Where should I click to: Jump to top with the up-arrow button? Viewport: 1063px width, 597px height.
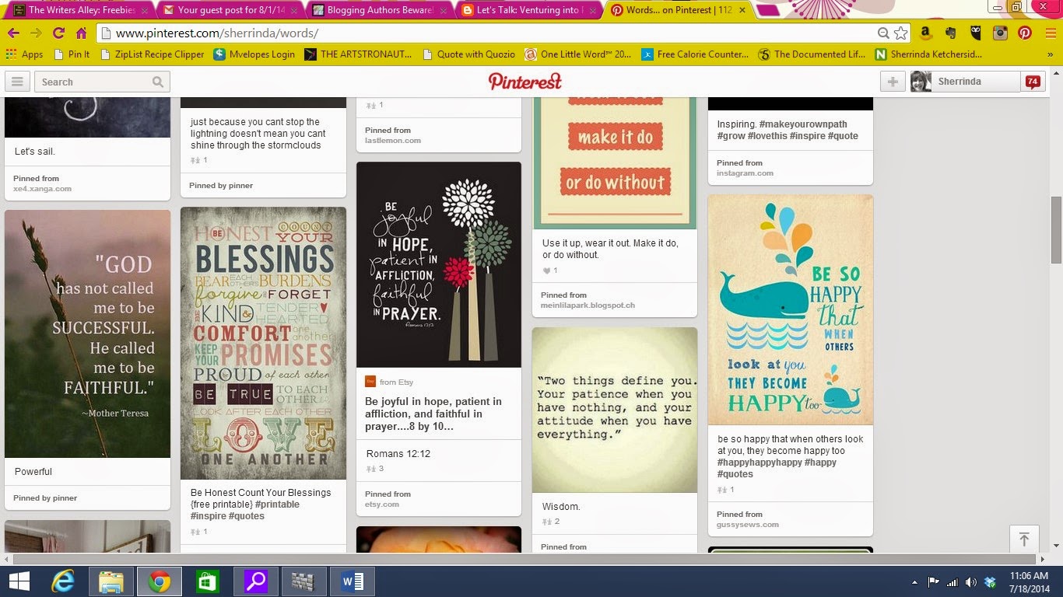pos(1024,539)
